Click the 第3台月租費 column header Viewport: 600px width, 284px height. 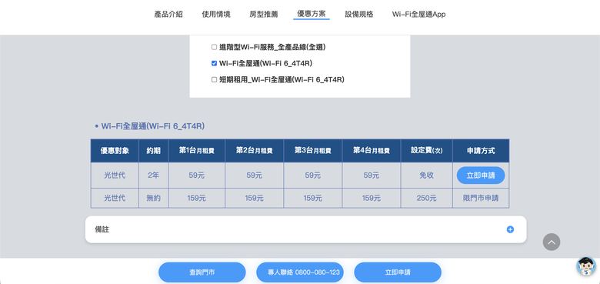coord(313,151)
